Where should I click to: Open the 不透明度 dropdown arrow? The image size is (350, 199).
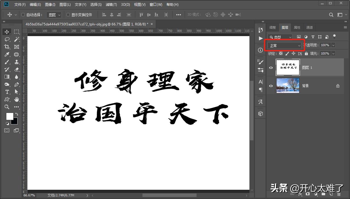[x=333, y=45]
